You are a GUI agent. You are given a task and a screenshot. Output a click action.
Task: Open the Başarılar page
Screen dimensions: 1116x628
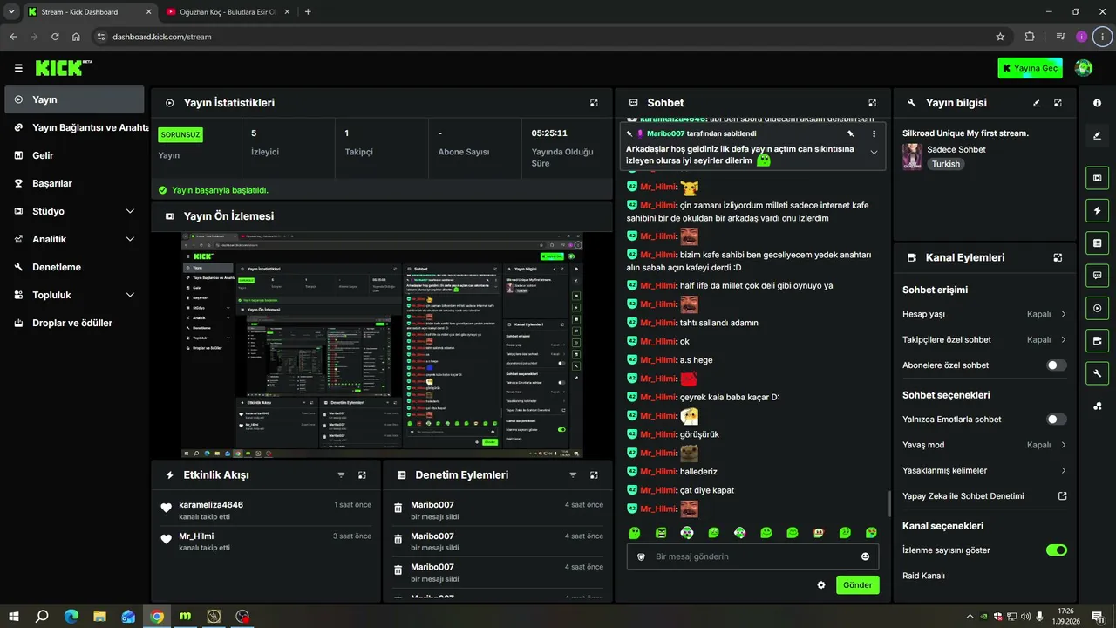point(74,183)
